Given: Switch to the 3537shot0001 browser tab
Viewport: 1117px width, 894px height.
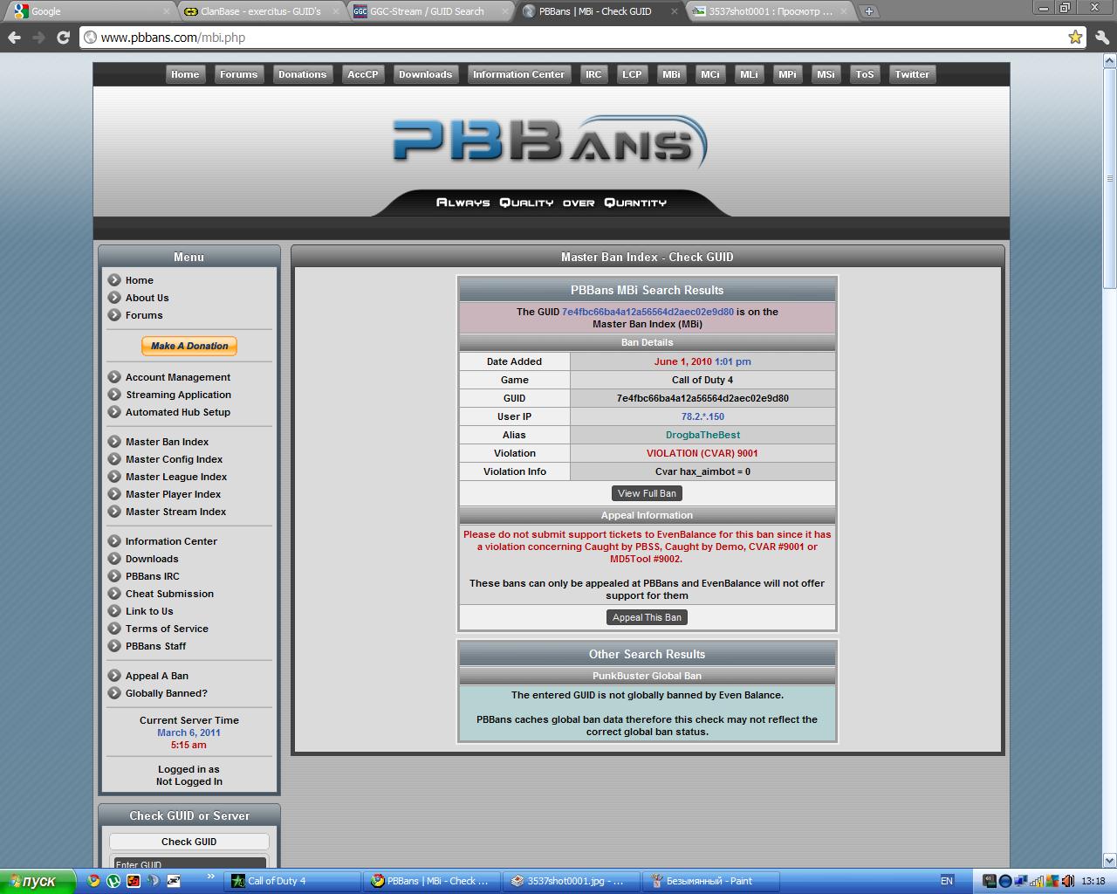Looking at the screenshot, I should click(x=769, y=11).
